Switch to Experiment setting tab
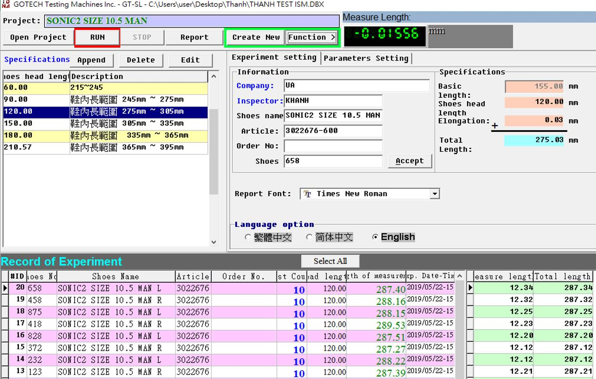 coord(274,57)
